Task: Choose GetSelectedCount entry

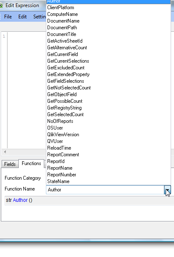Action: 108,115
